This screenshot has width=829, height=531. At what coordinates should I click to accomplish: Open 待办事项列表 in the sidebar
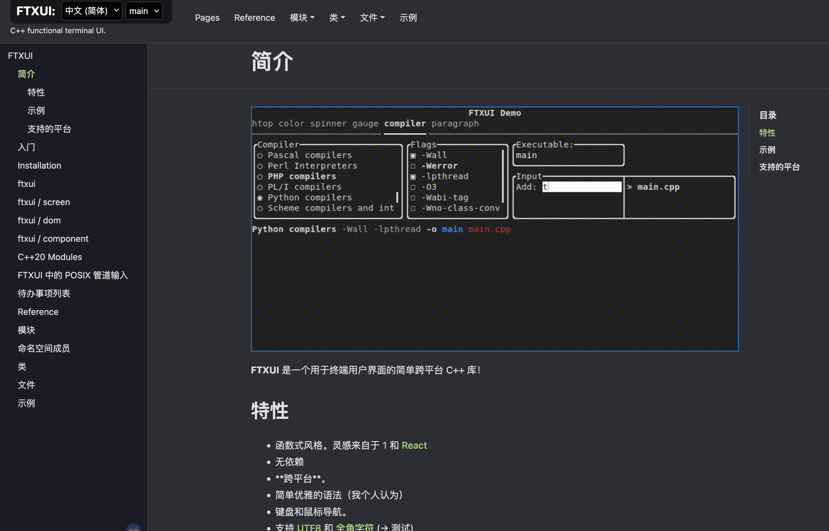(x=44, y=294)
